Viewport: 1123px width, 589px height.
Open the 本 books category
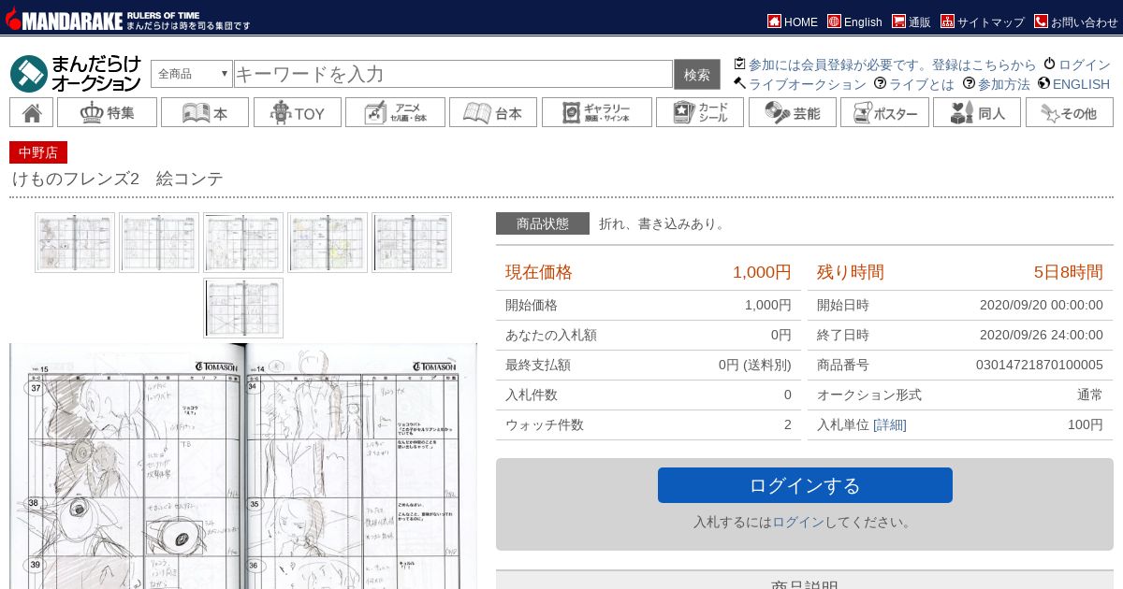tap(204, 113)
